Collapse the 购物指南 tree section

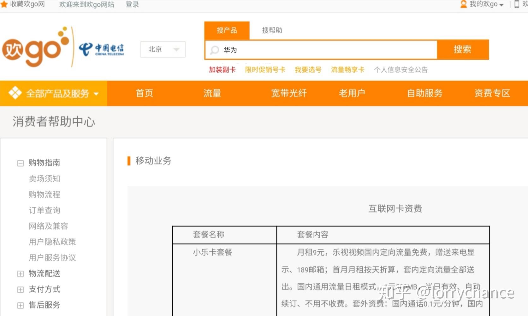pyautogui.click(x=21, y=163)
